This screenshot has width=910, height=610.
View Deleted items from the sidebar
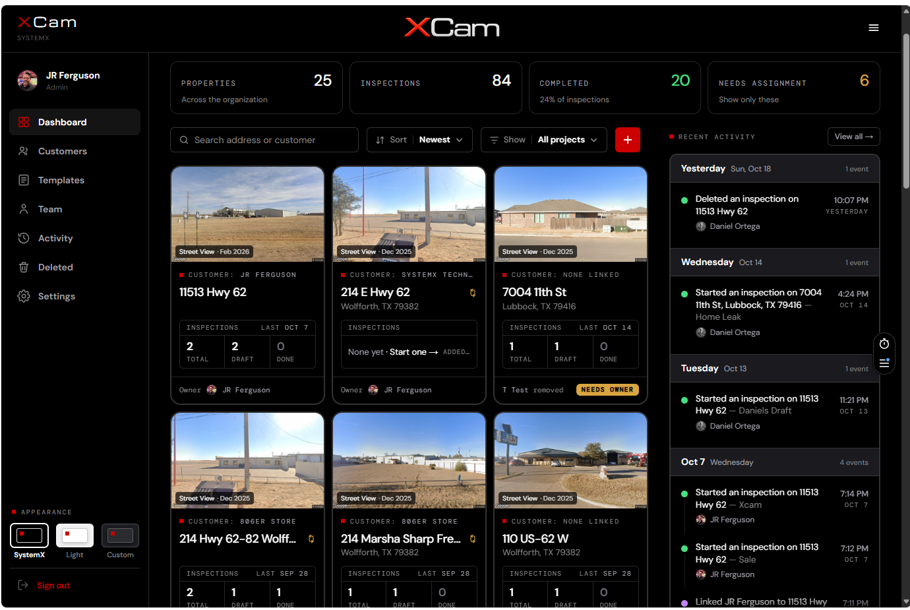click(75, 267)
